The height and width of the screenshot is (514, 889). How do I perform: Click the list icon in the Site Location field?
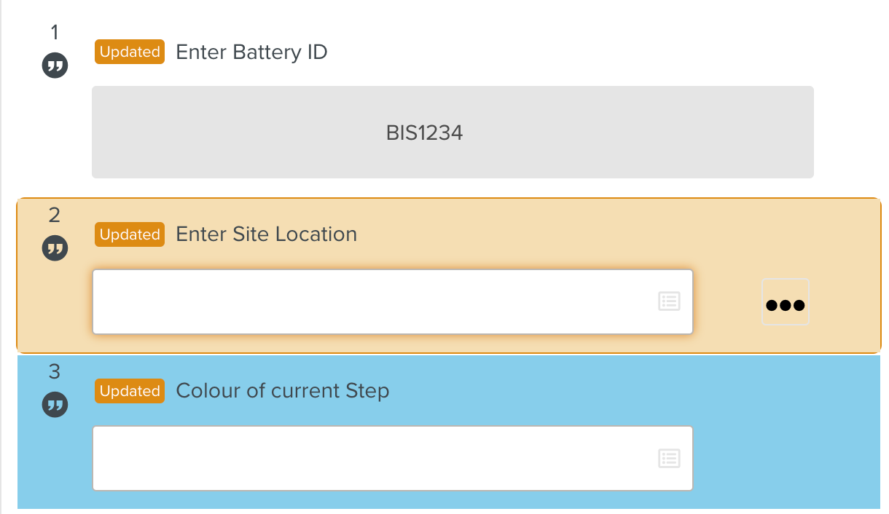click(669, 301)
